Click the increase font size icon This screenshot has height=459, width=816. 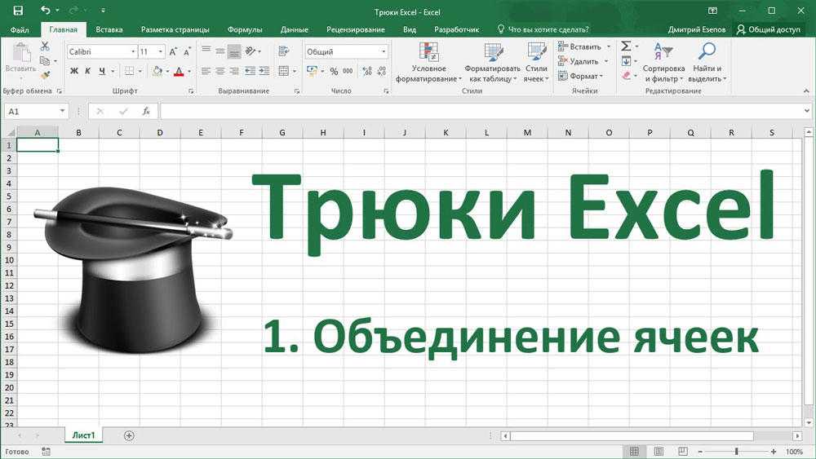173,51
